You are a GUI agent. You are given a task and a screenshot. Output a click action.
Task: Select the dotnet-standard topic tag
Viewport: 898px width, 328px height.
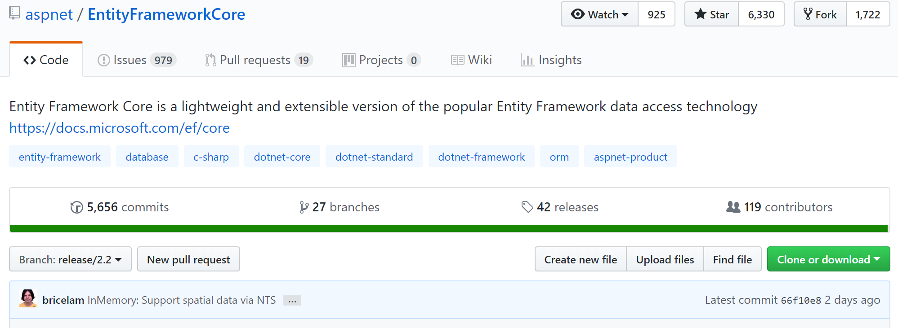pos(374,157)
